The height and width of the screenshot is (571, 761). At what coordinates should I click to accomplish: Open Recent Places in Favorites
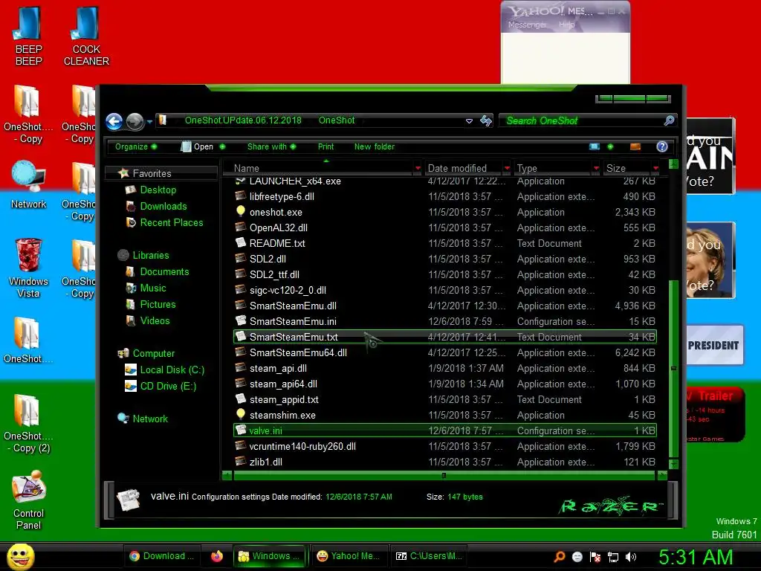click(172, 223)
